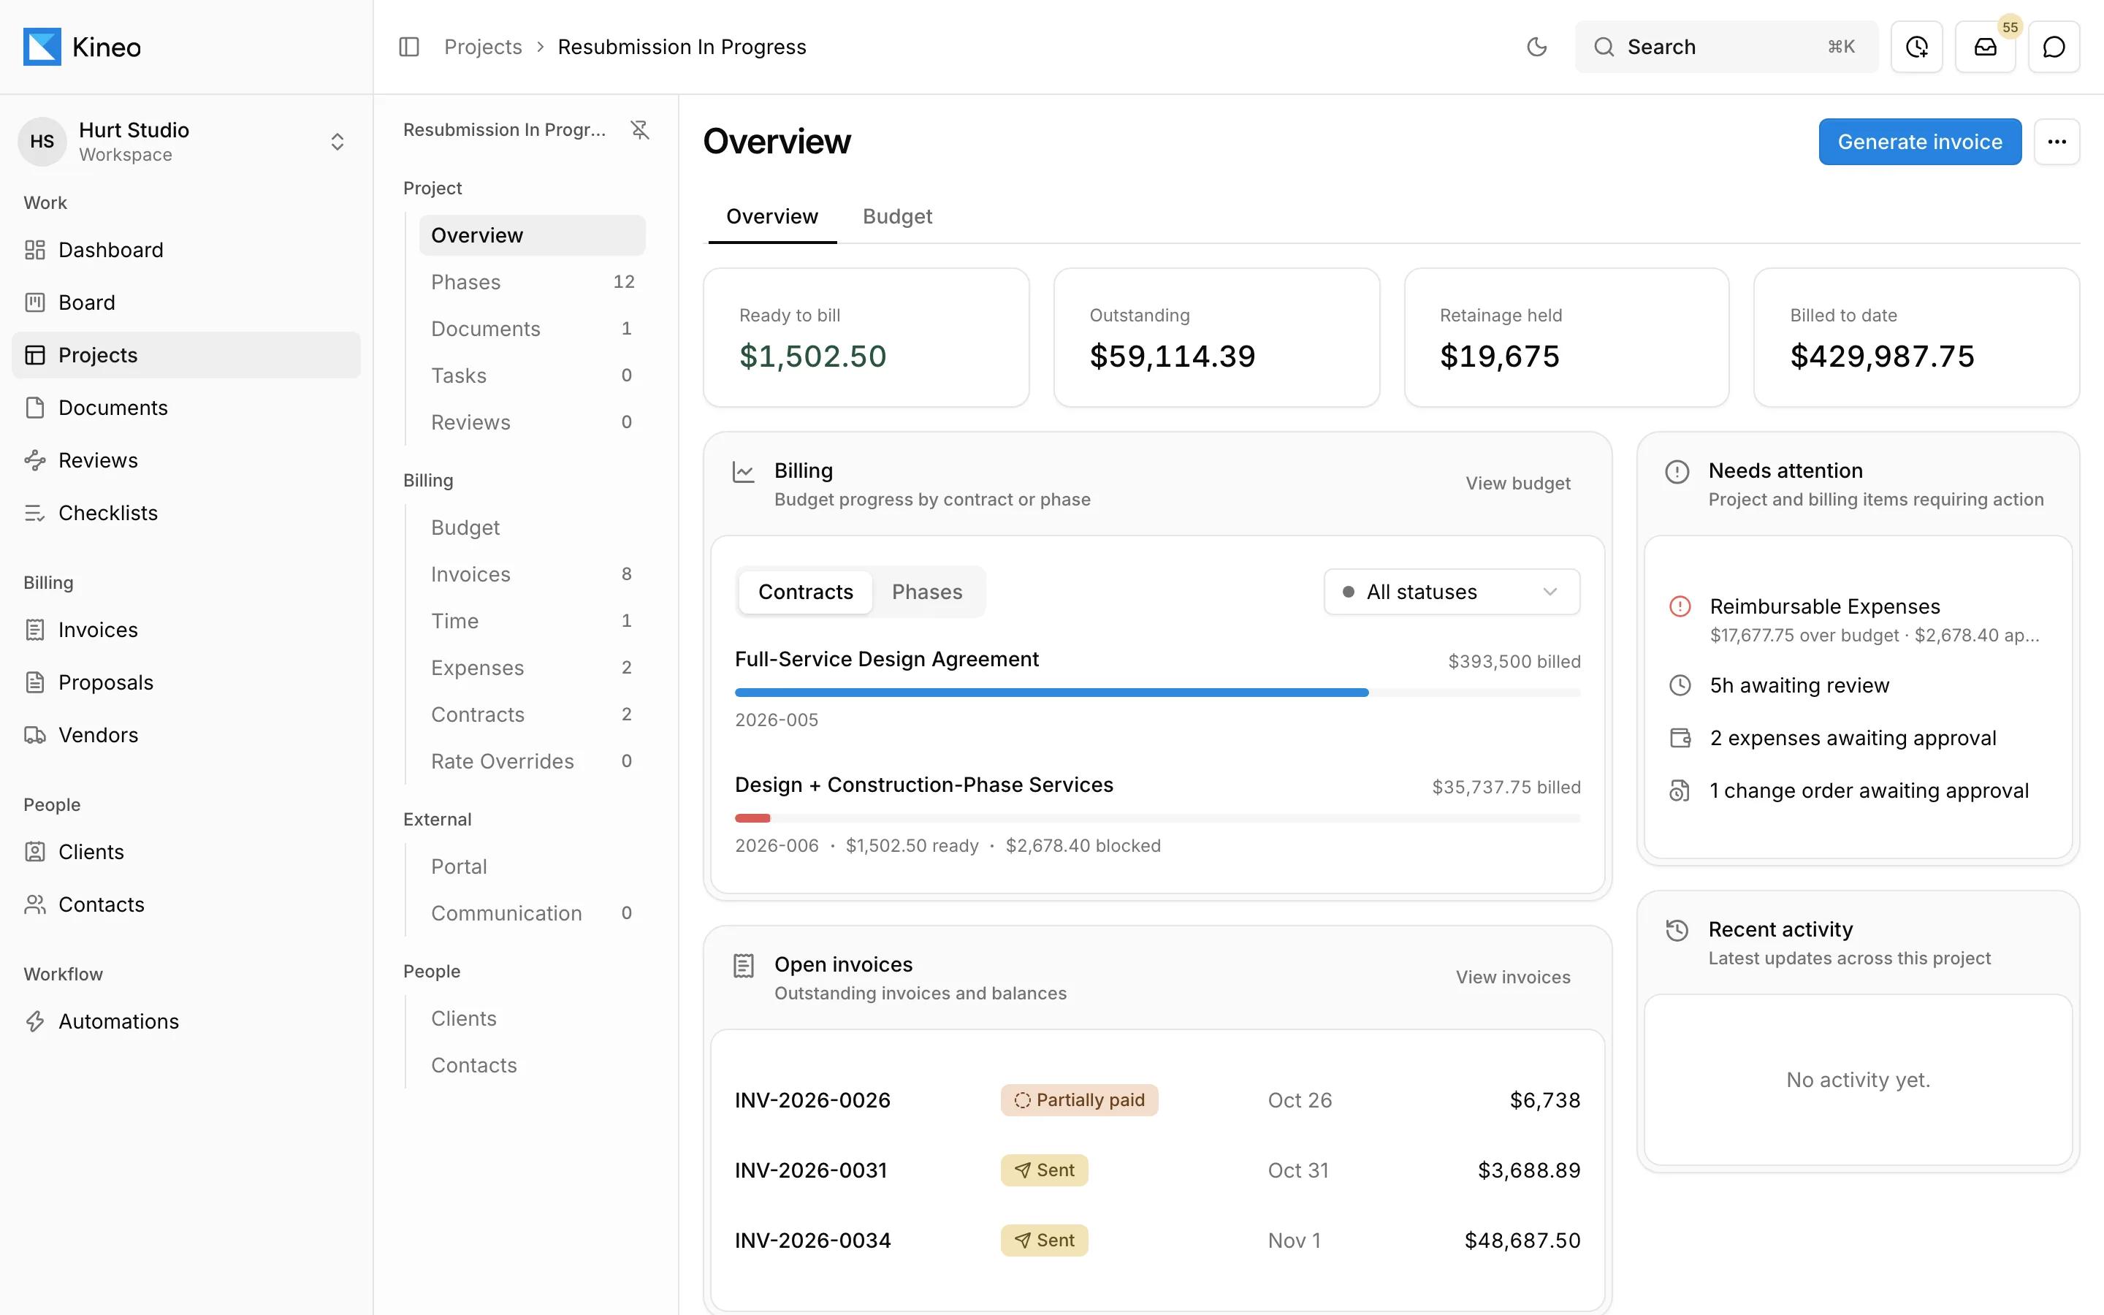
Task: Toggle the sidebar panel icon
Action: (408, 47)
